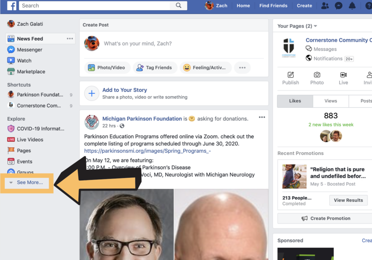Open post options ellipsis menu
The image size is (372, 260).
click(262, 117)
